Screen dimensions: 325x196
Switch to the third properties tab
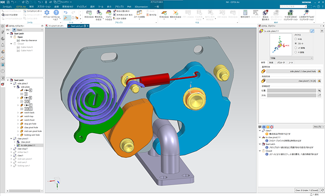click(281, 63)
